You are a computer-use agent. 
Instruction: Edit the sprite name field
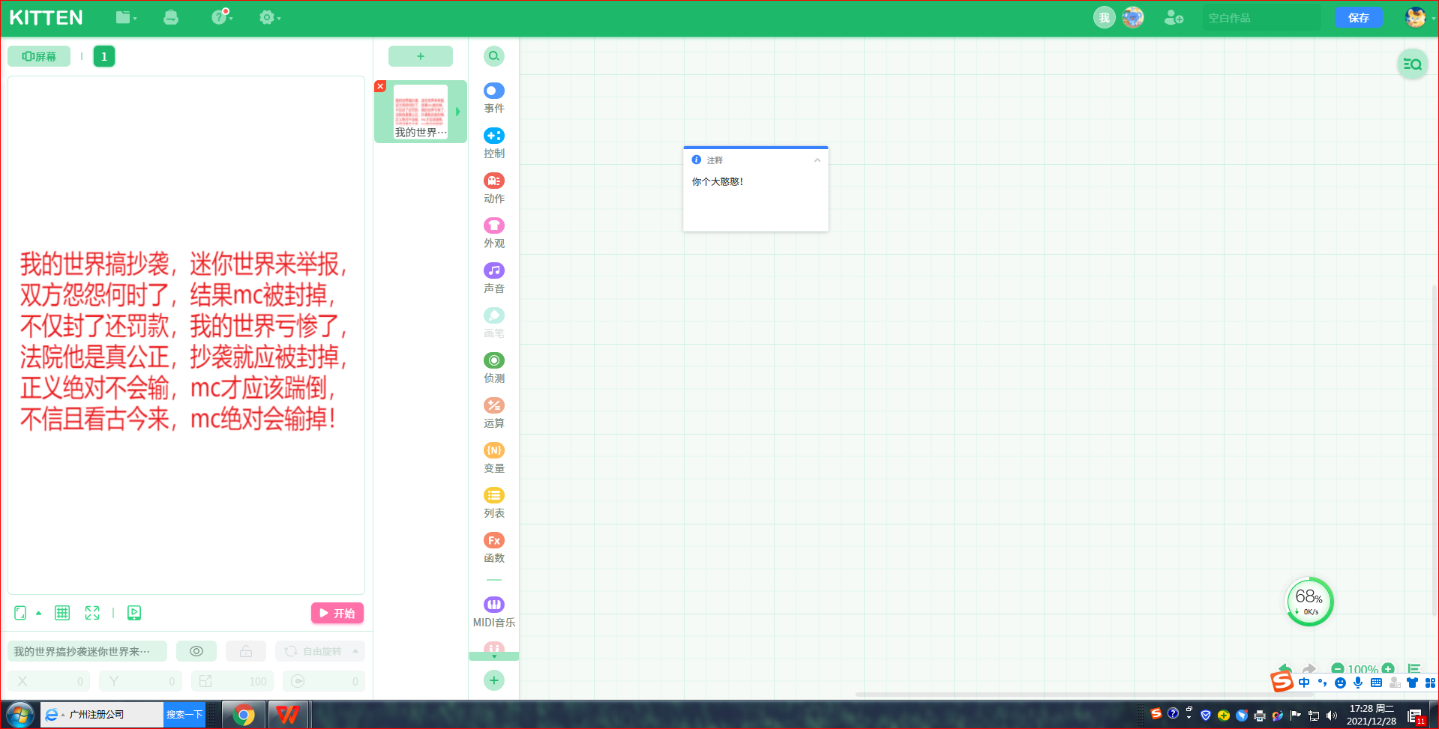(87, 651)
